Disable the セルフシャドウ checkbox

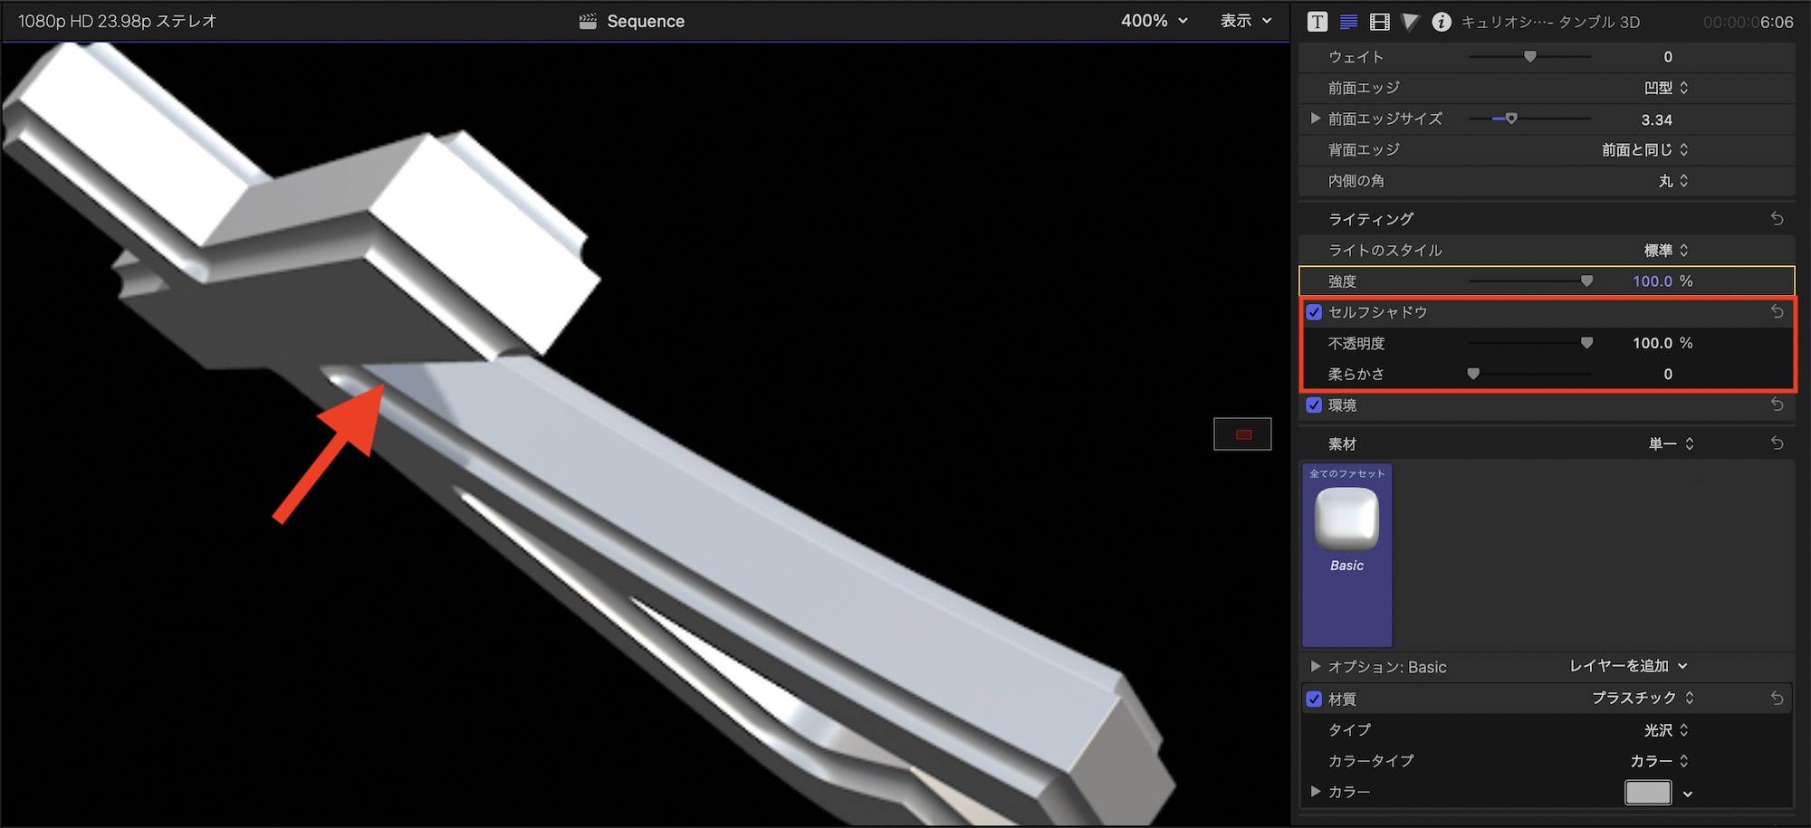click(x=1314, y=312)
